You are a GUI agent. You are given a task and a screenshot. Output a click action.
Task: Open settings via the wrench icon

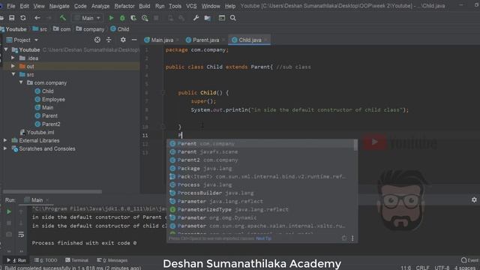(196, 18)
